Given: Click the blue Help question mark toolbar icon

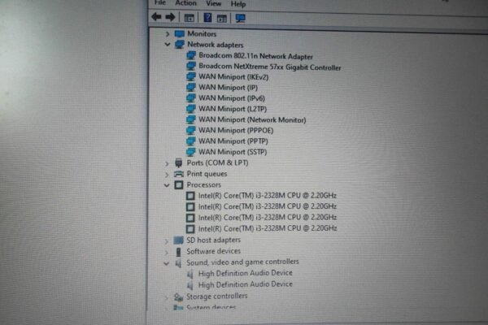Looking at the screenshot, I should click(207, 17).
